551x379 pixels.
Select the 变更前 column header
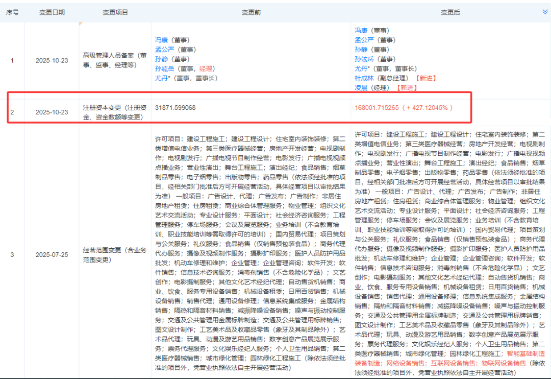(x=251, y=12)
